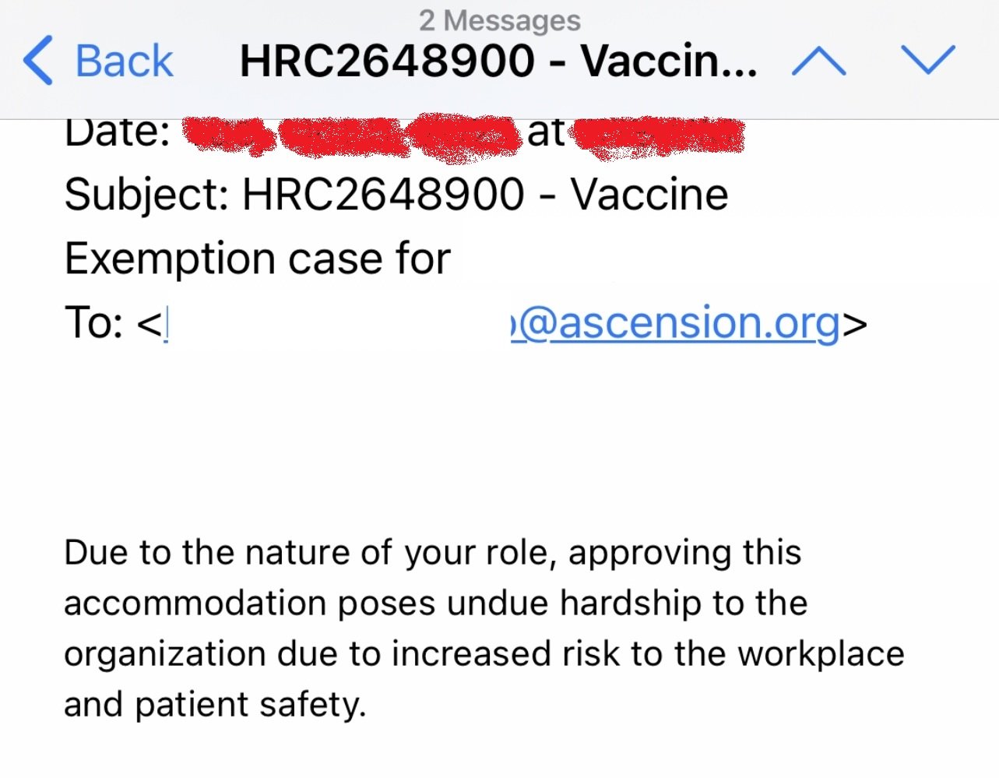Image resolution: width=999 pixels, height=778 pixels.
Task: Click the closing angle bracket after ascension.org
Action: (x=854, y=324)
